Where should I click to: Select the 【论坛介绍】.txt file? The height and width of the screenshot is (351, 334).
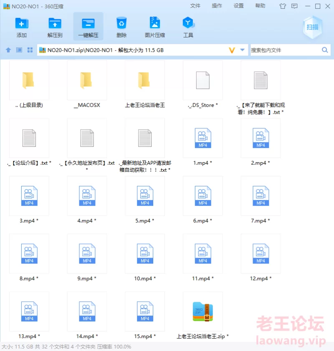29,143
